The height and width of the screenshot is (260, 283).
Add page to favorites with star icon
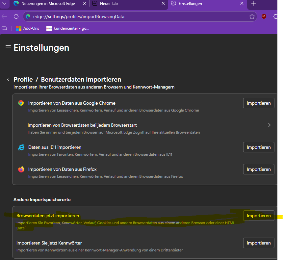(x=252, y=16)
